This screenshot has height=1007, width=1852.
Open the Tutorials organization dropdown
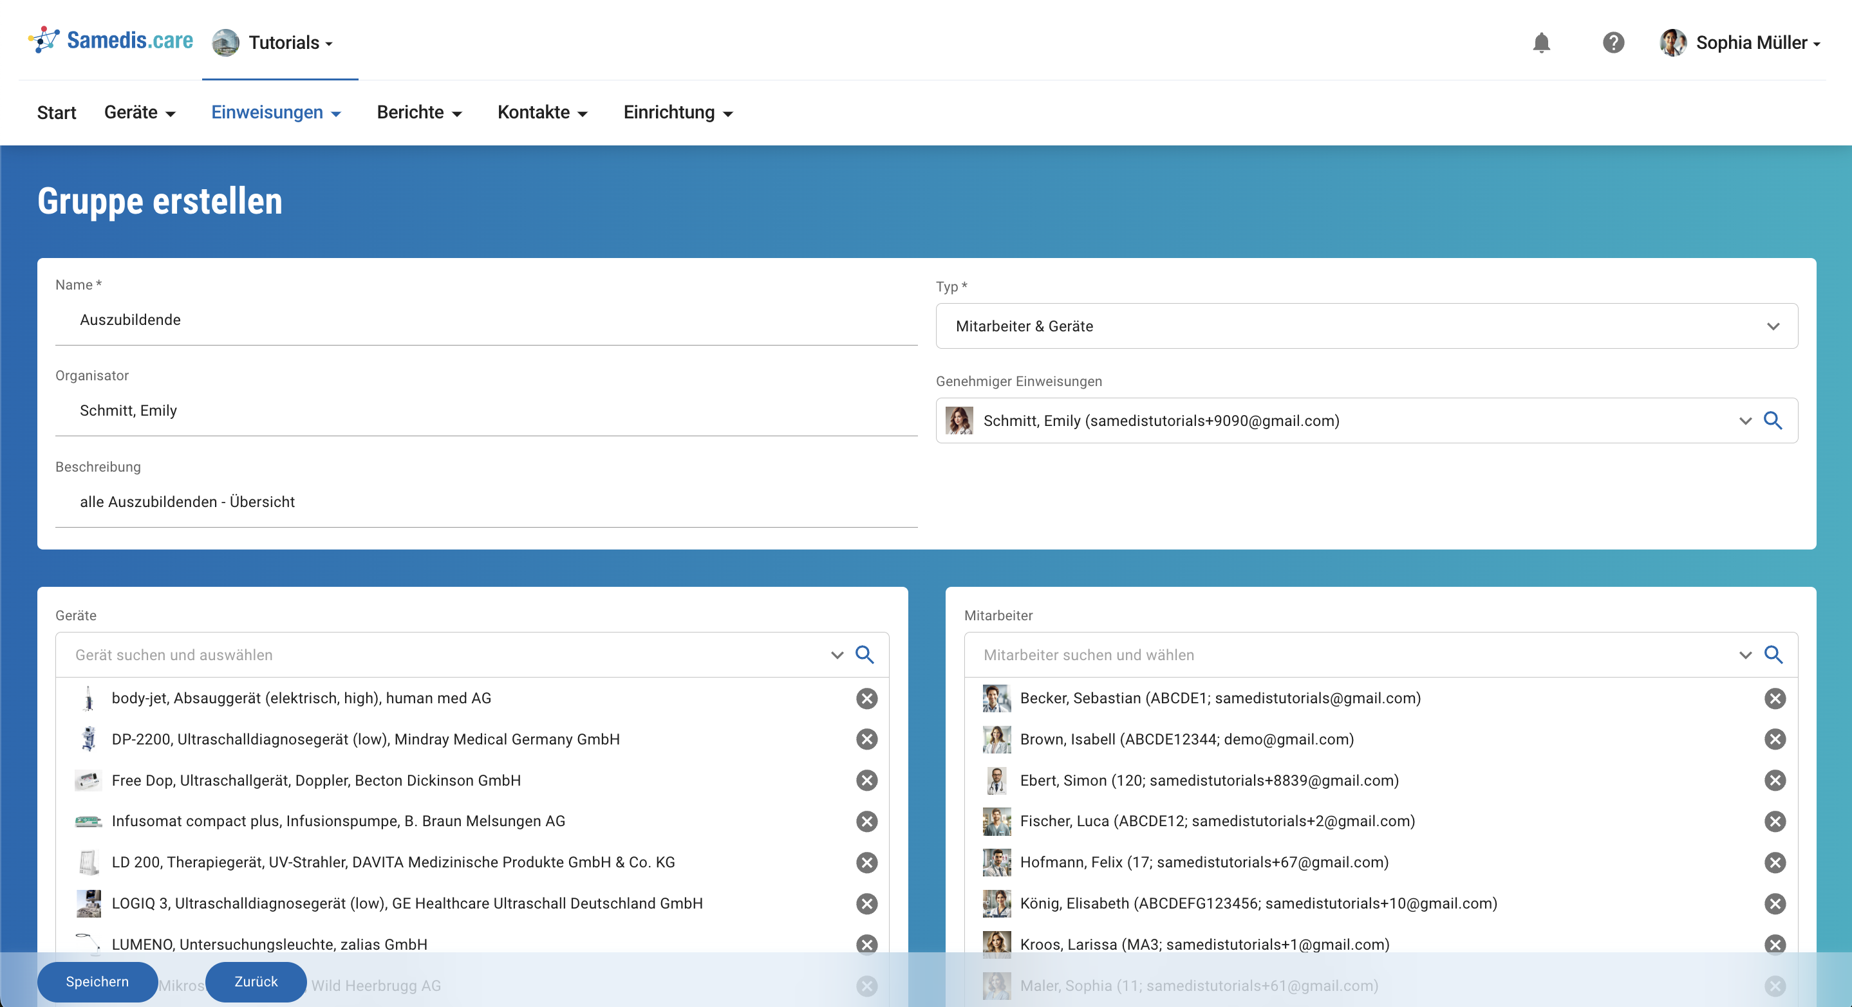pos(290,43)
